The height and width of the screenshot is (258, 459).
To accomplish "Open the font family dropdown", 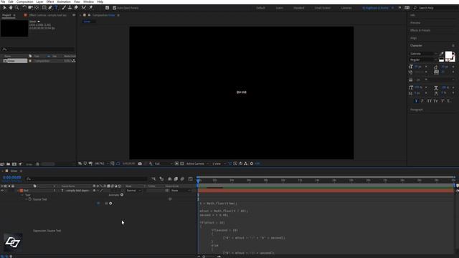I will click(x=423, y=54).
